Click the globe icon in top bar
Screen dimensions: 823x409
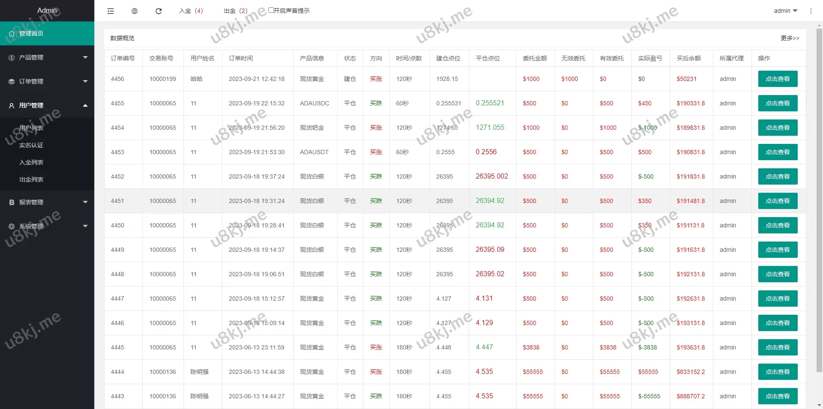[x=135, y=11]
